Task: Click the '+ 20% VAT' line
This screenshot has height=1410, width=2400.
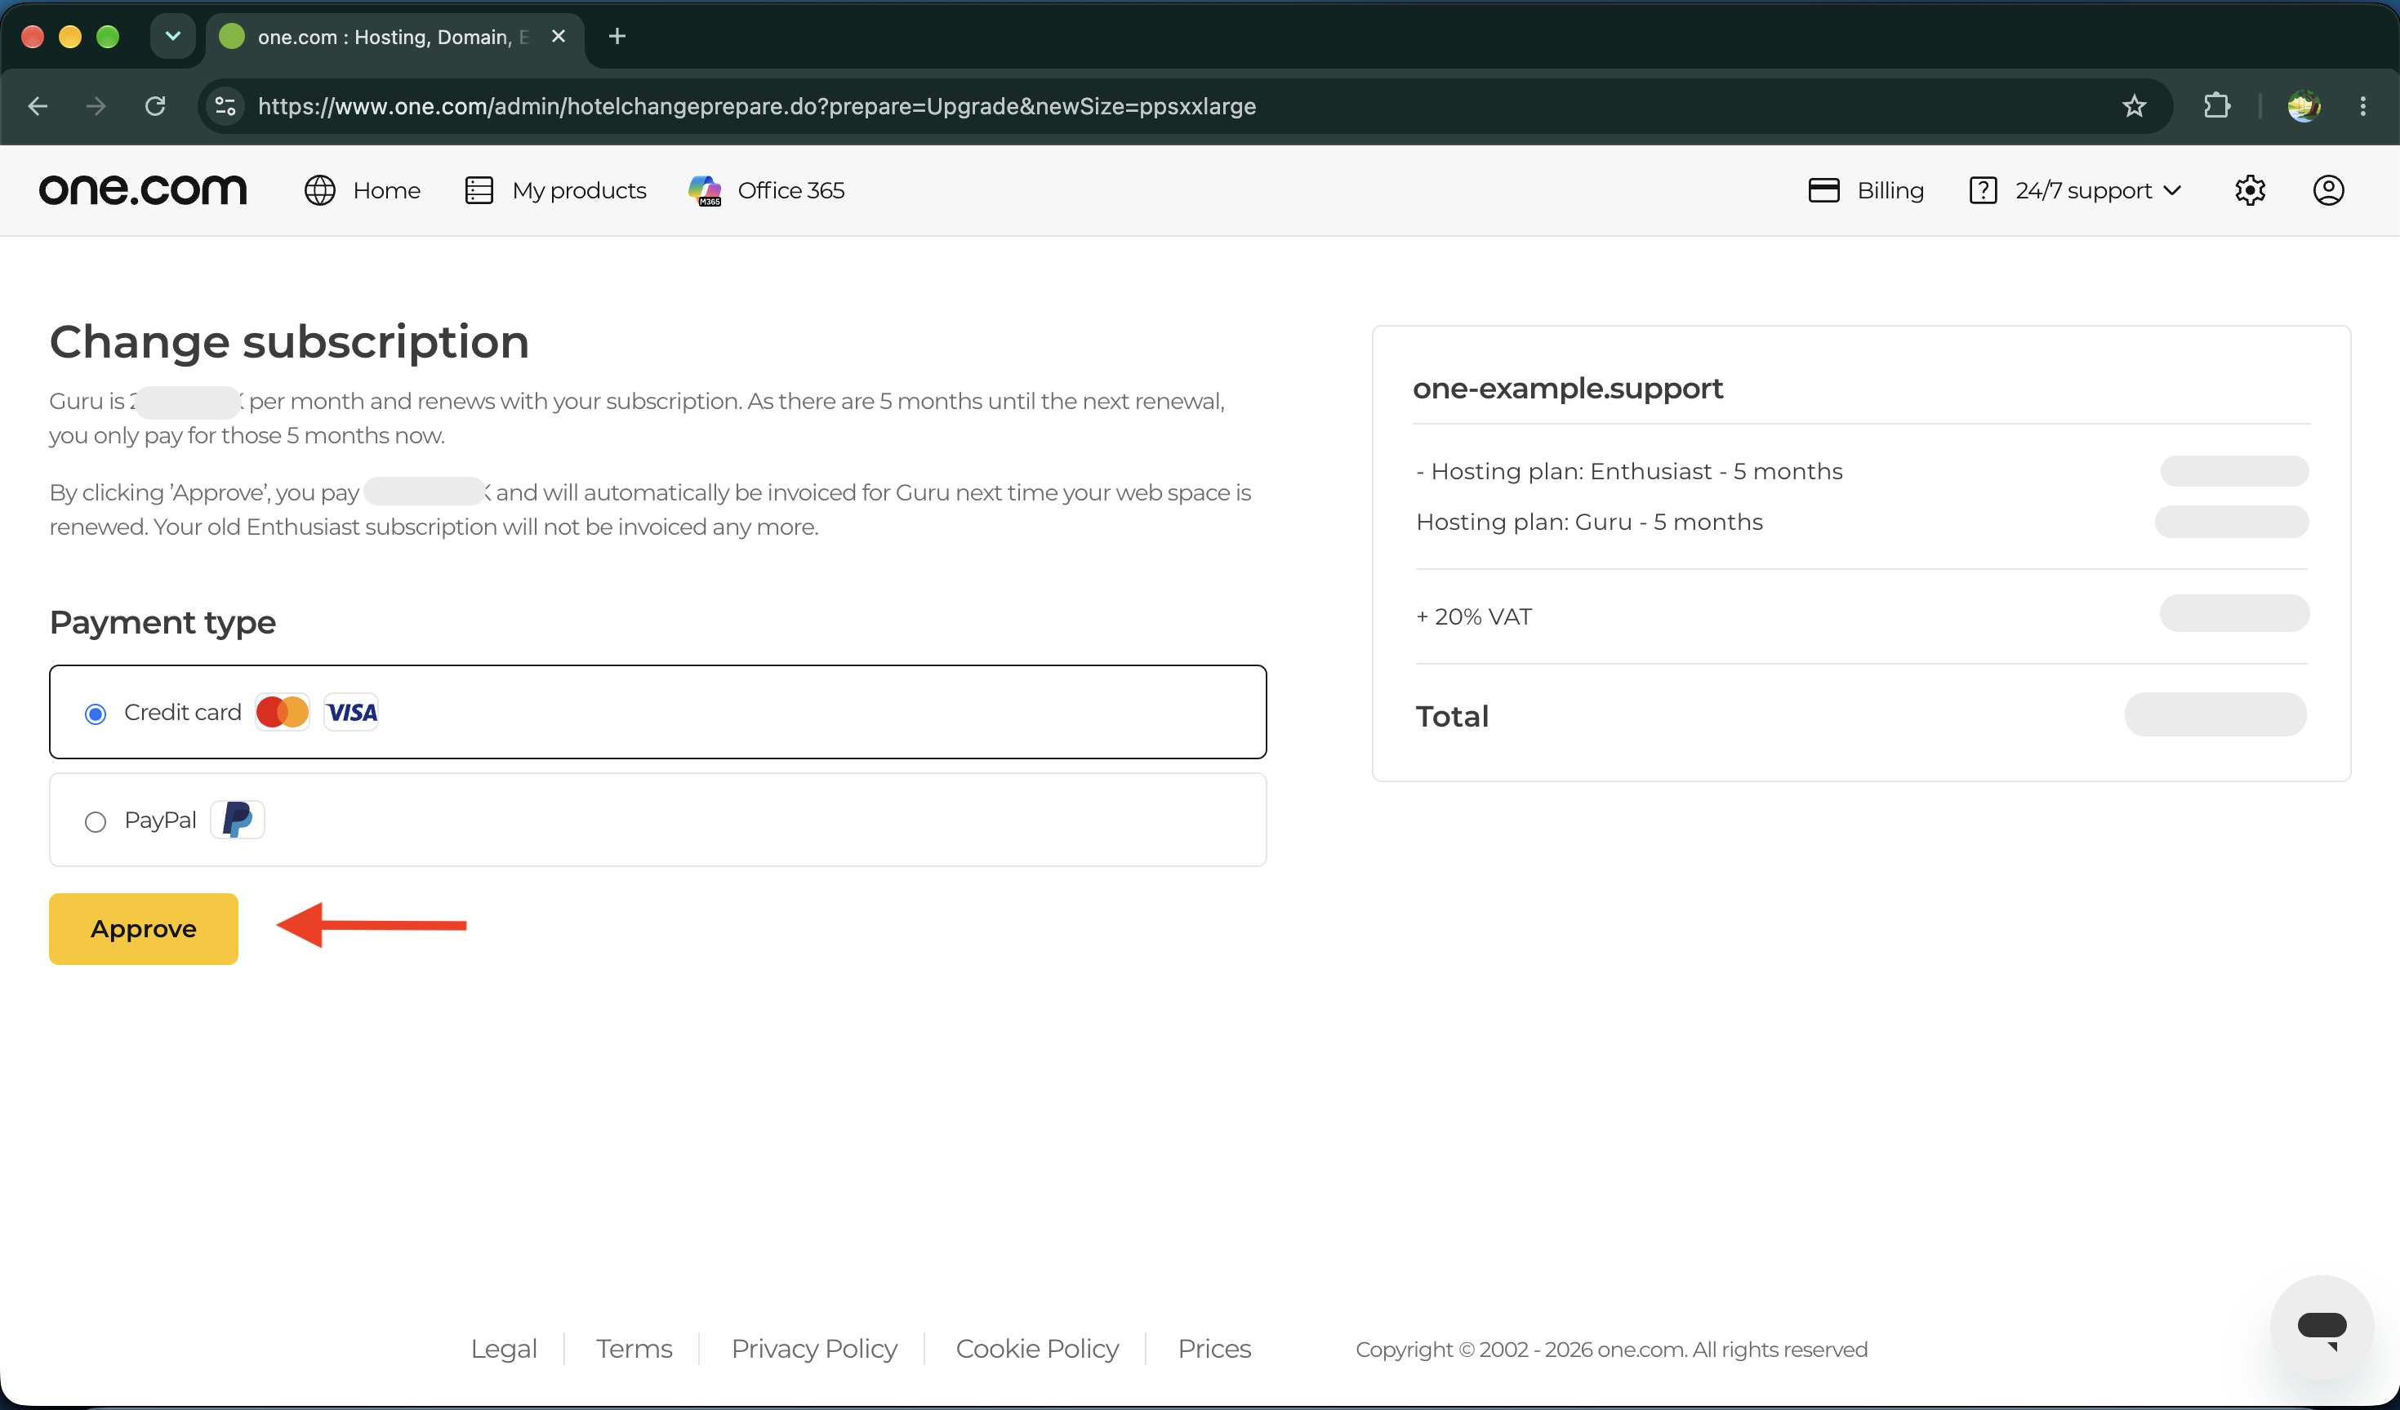Action: (1474, 616)
